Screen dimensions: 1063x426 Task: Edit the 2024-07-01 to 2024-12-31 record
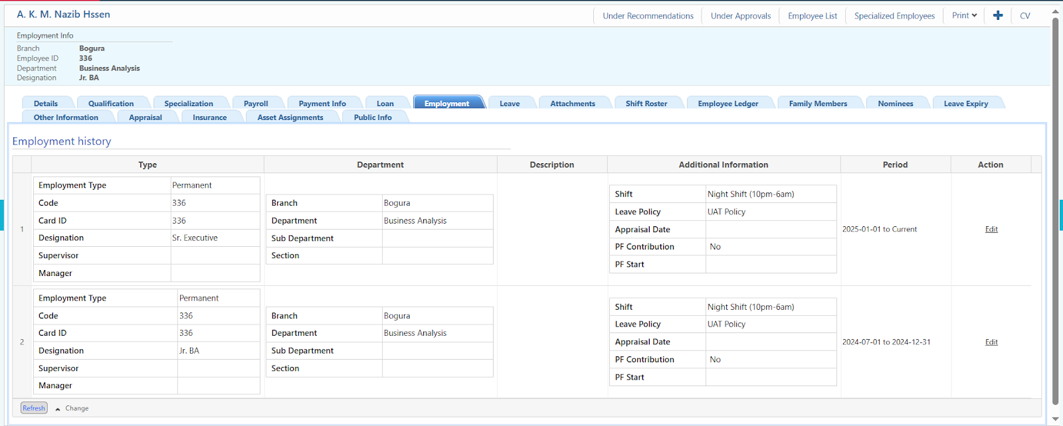(x=991, y=342)
